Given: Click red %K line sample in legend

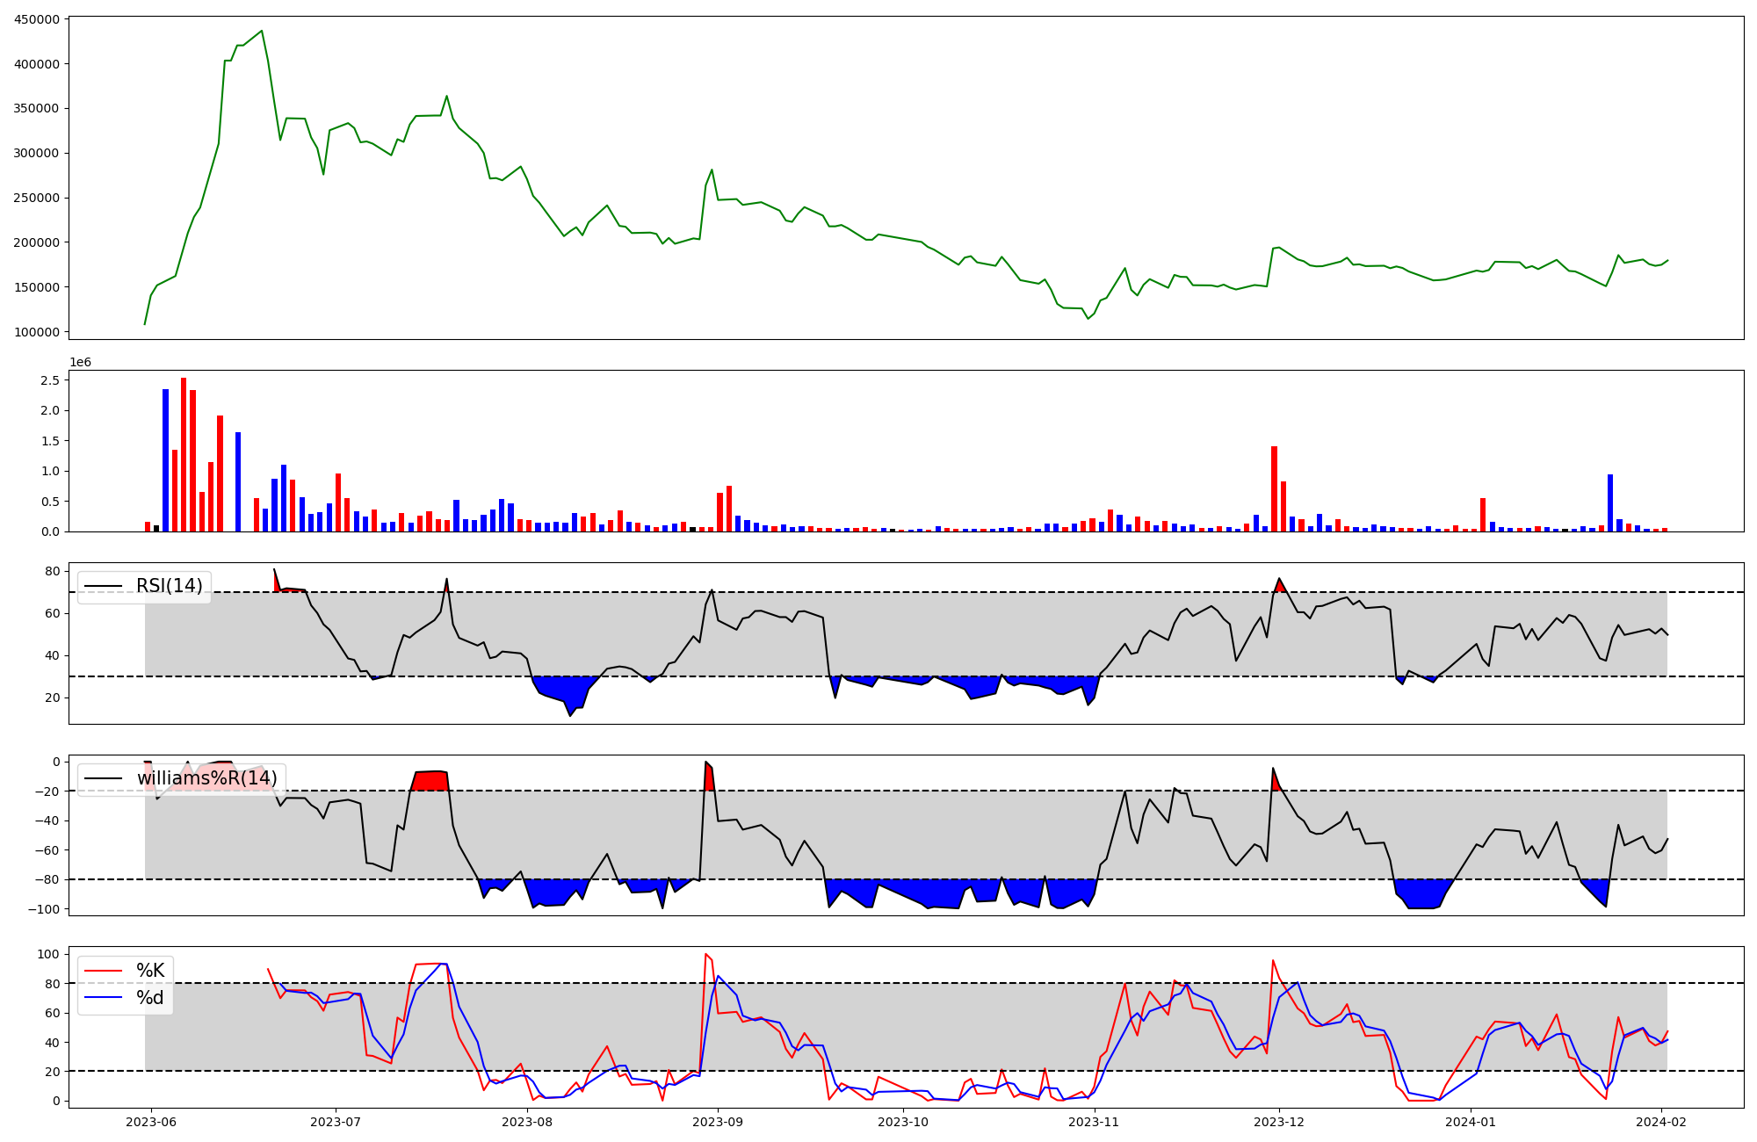Looking at the screenshot, I should [103, 971].
